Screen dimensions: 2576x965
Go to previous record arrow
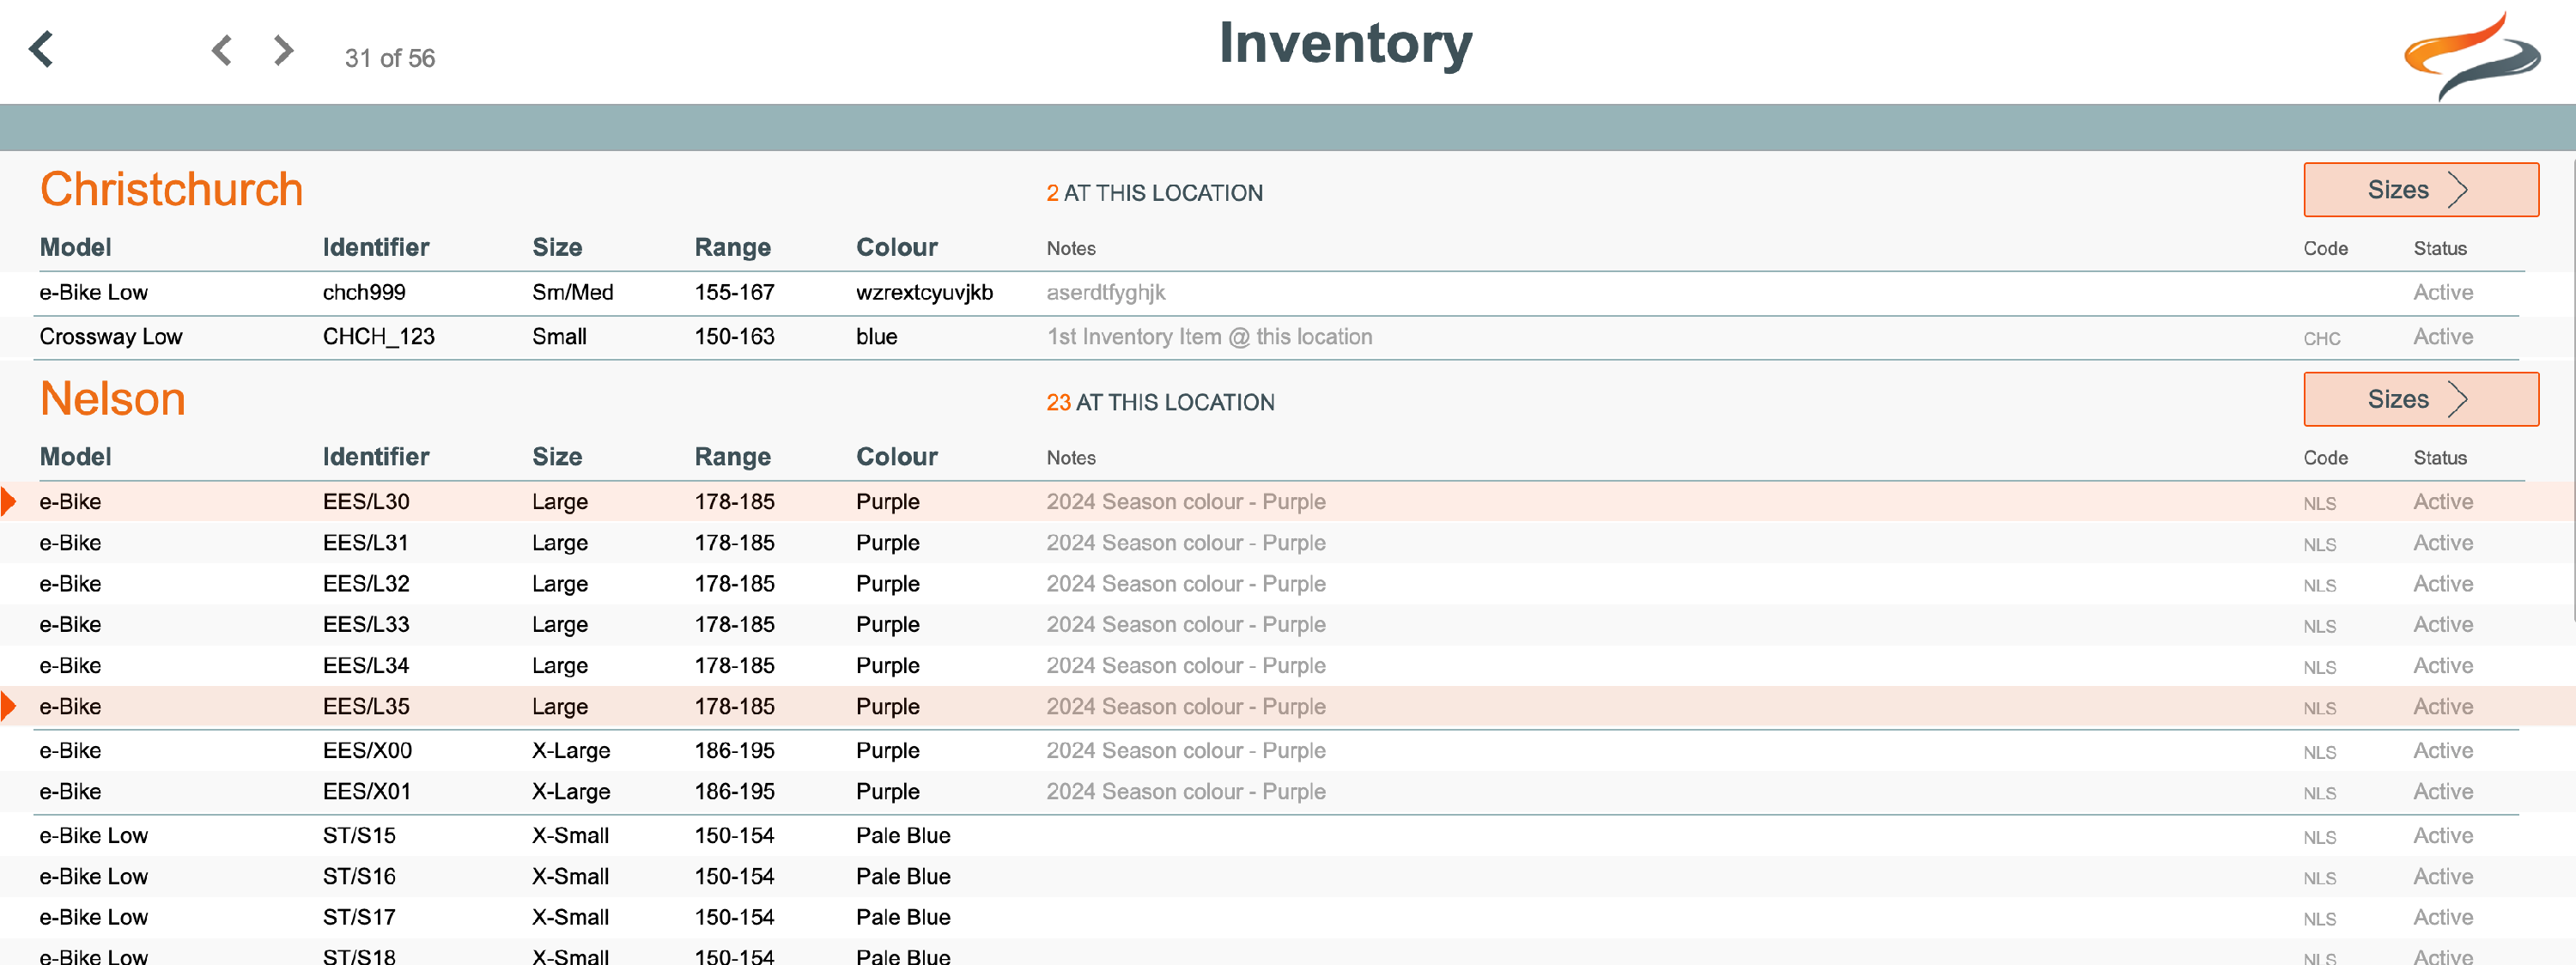pos(222,50)
